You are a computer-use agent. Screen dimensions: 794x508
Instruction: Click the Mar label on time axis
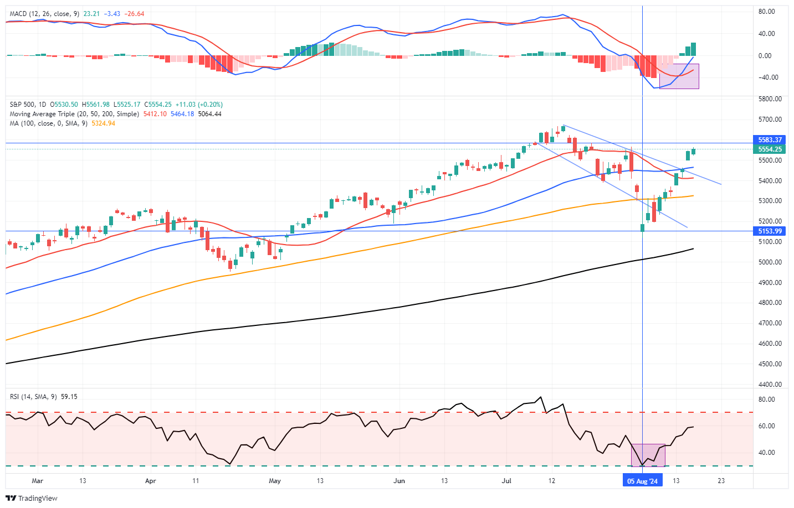tap(37, 481)
